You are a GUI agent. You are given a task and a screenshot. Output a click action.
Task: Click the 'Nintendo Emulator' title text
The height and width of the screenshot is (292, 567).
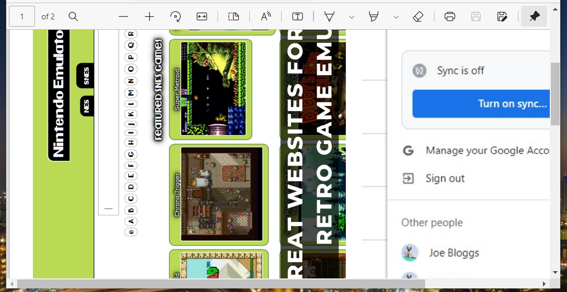tap(58, 95)
